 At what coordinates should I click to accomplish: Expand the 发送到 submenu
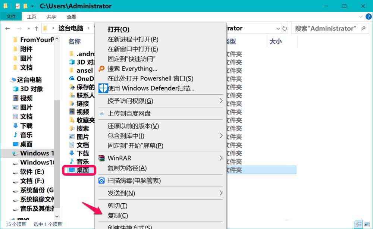[x=221, y=193]
